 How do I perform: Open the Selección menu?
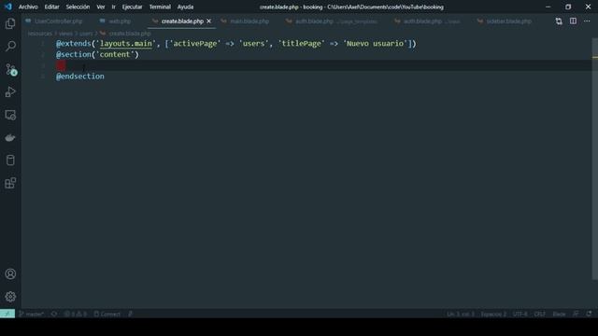coord(78,7)
